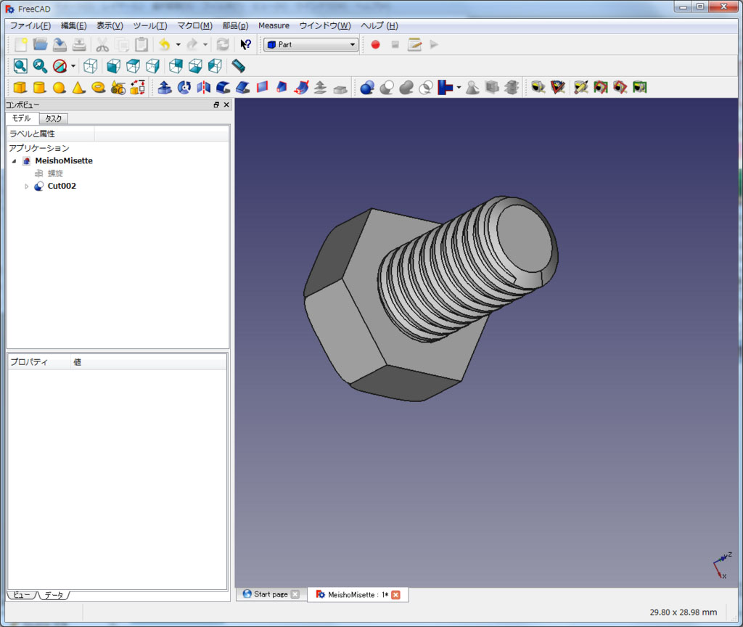Open the マクロ(M) menu
743x627 pixels.
tap(194, 25)
